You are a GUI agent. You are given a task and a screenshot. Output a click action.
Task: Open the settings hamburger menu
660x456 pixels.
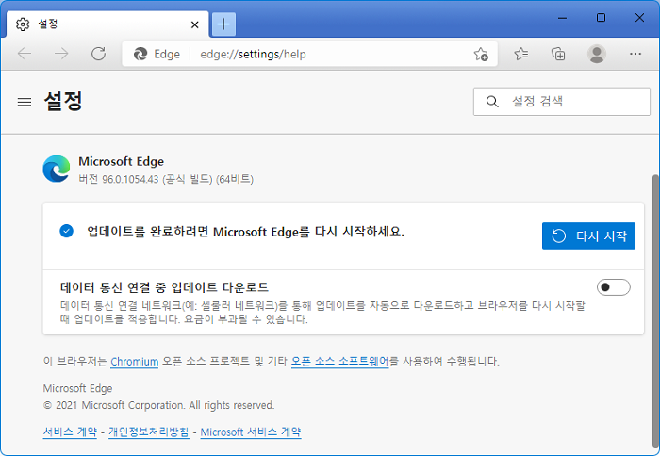pyautogui.click(x=25, y=102)
